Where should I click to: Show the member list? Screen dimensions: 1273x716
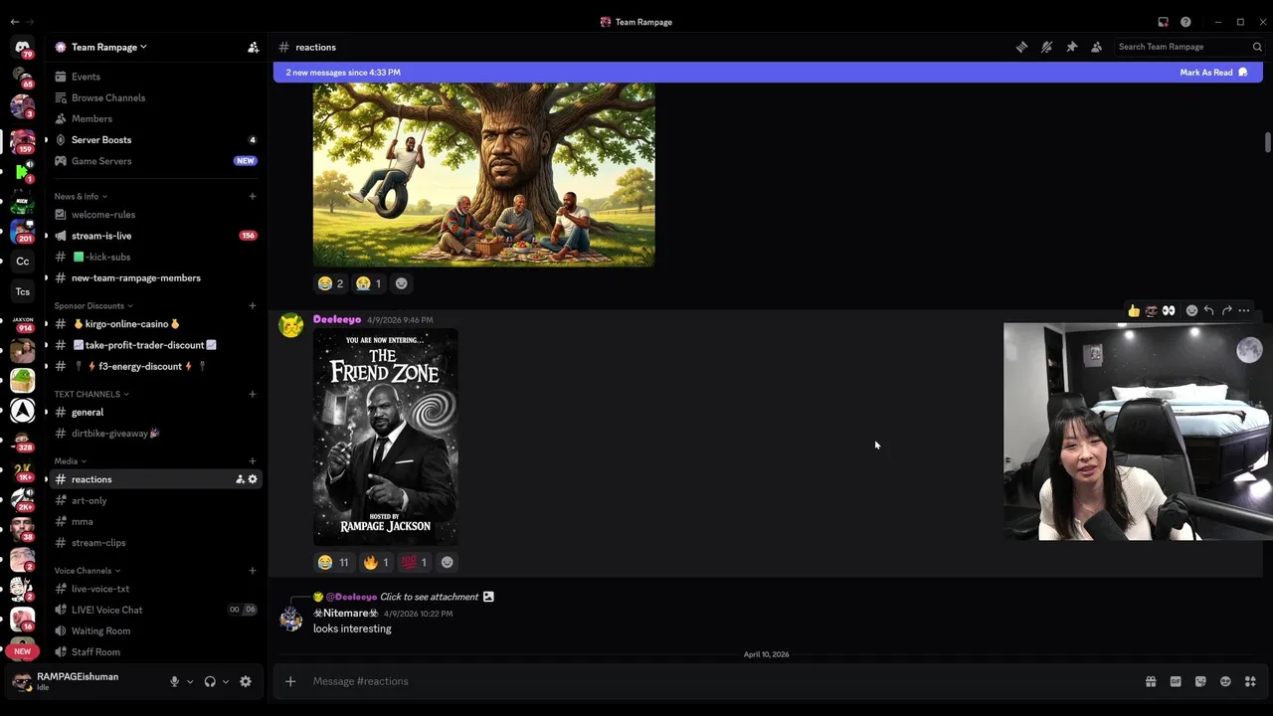(x=1096, y=47)
